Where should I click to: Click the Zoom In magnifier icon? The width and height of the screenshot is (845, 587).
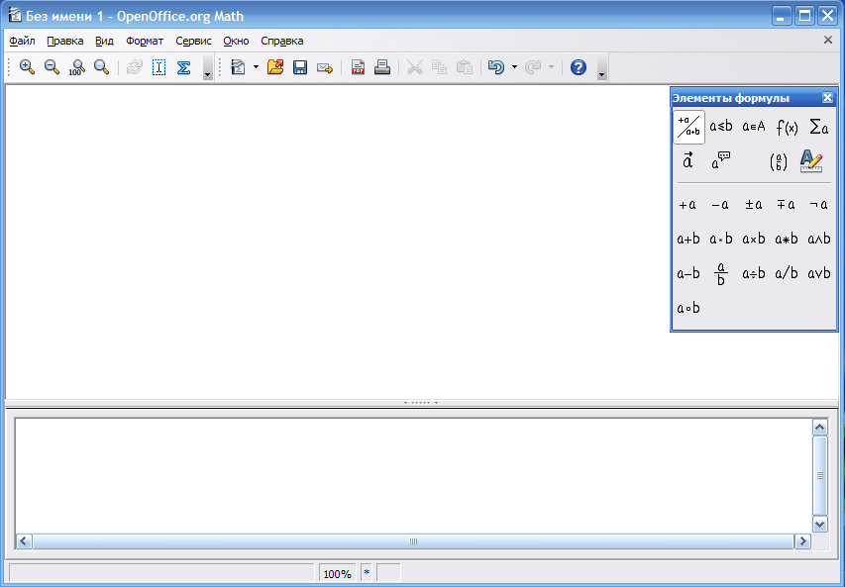click(27, 67)
